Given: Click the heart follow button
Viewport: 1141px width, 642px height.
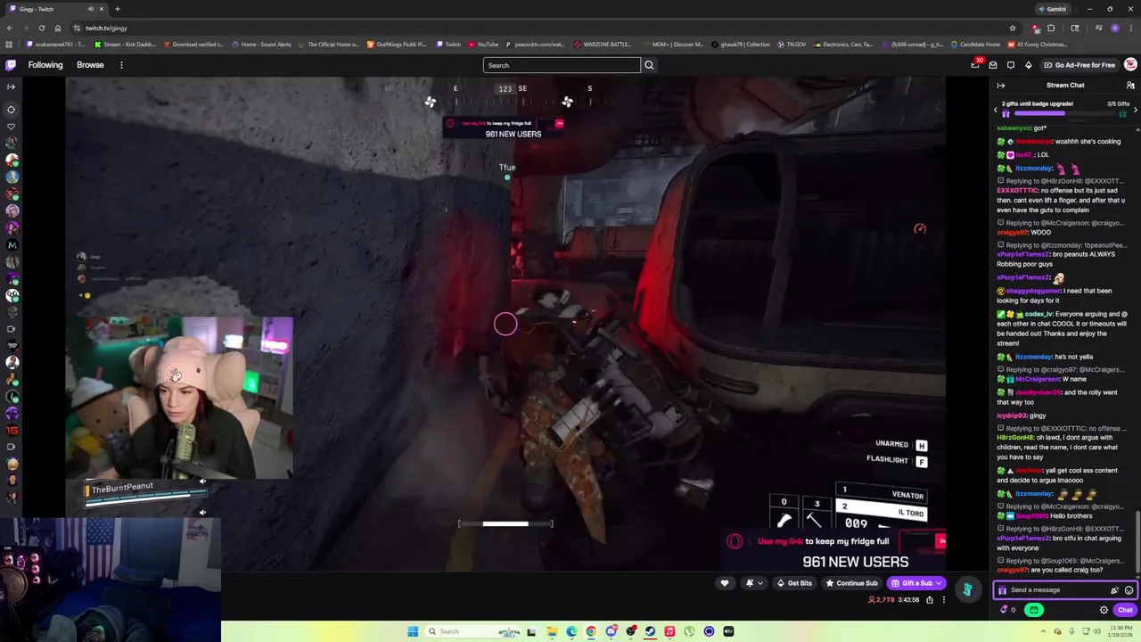Looking at the screenshot, I should tap(724, 583).
